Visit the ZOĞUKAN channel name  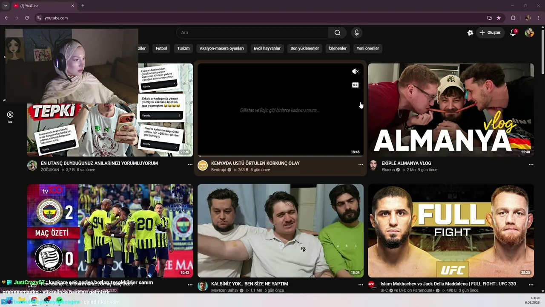pyautogui.click(x=50, y=170)
